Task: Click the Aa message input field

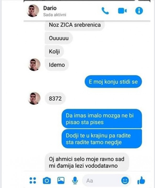Action: (102, 181)
